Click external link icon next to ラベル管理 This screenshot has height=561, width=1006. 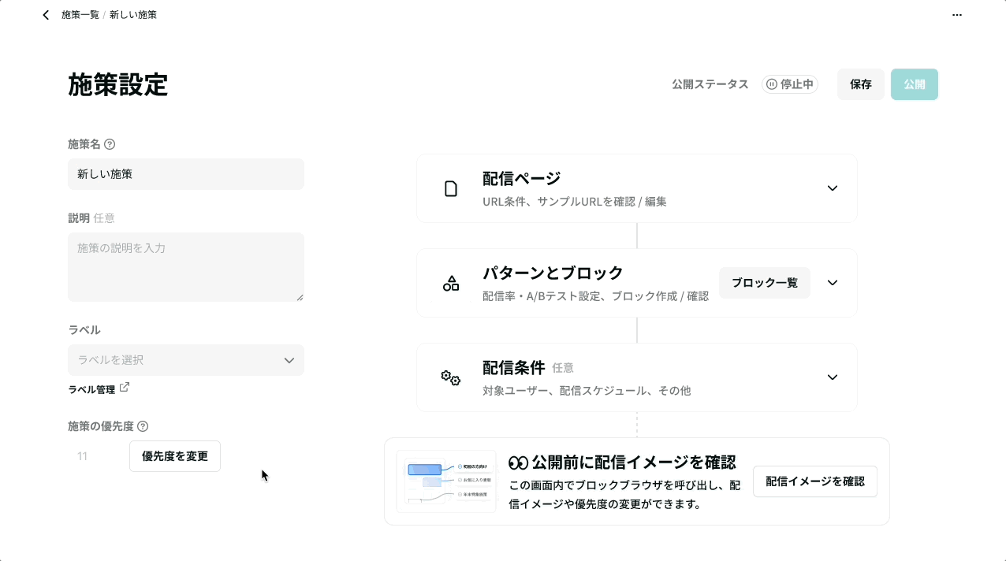[x=125, y=388]
